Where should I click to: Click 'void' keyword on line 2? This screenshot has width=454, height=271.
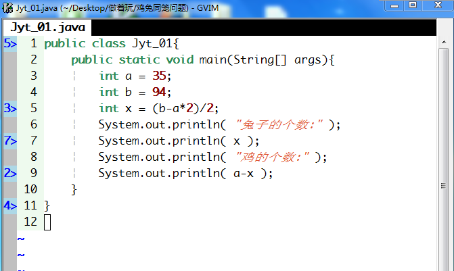coord(180,60)
